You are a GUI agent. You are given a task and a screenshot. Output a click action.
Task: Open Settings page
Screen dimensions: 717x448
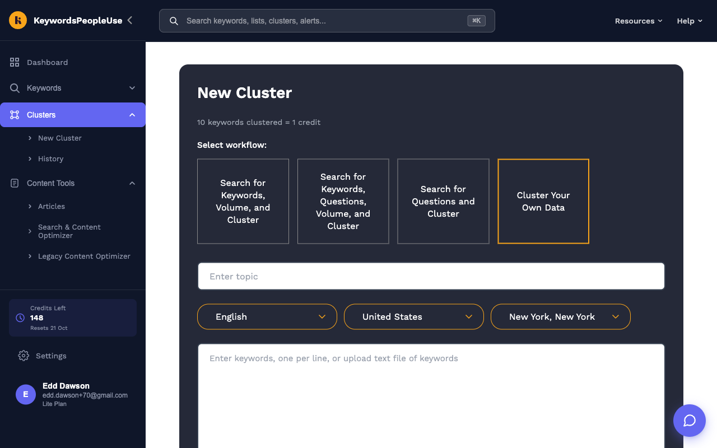51,356
